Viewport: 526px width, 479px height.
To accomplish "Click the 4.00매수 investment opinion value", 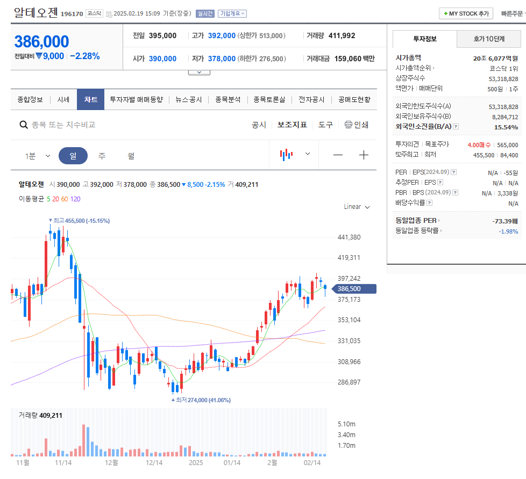I will click(x=479, y=145).
